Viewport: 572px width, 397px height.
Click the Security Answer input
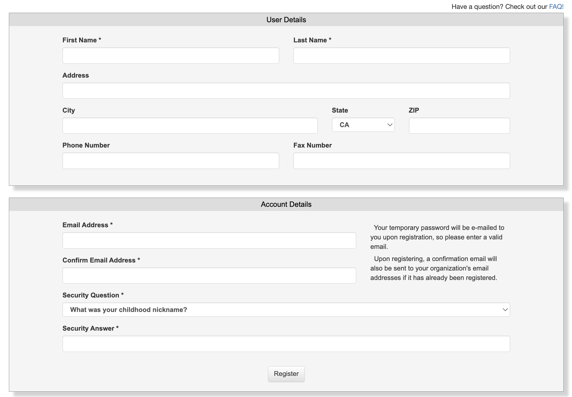(286, 344)
